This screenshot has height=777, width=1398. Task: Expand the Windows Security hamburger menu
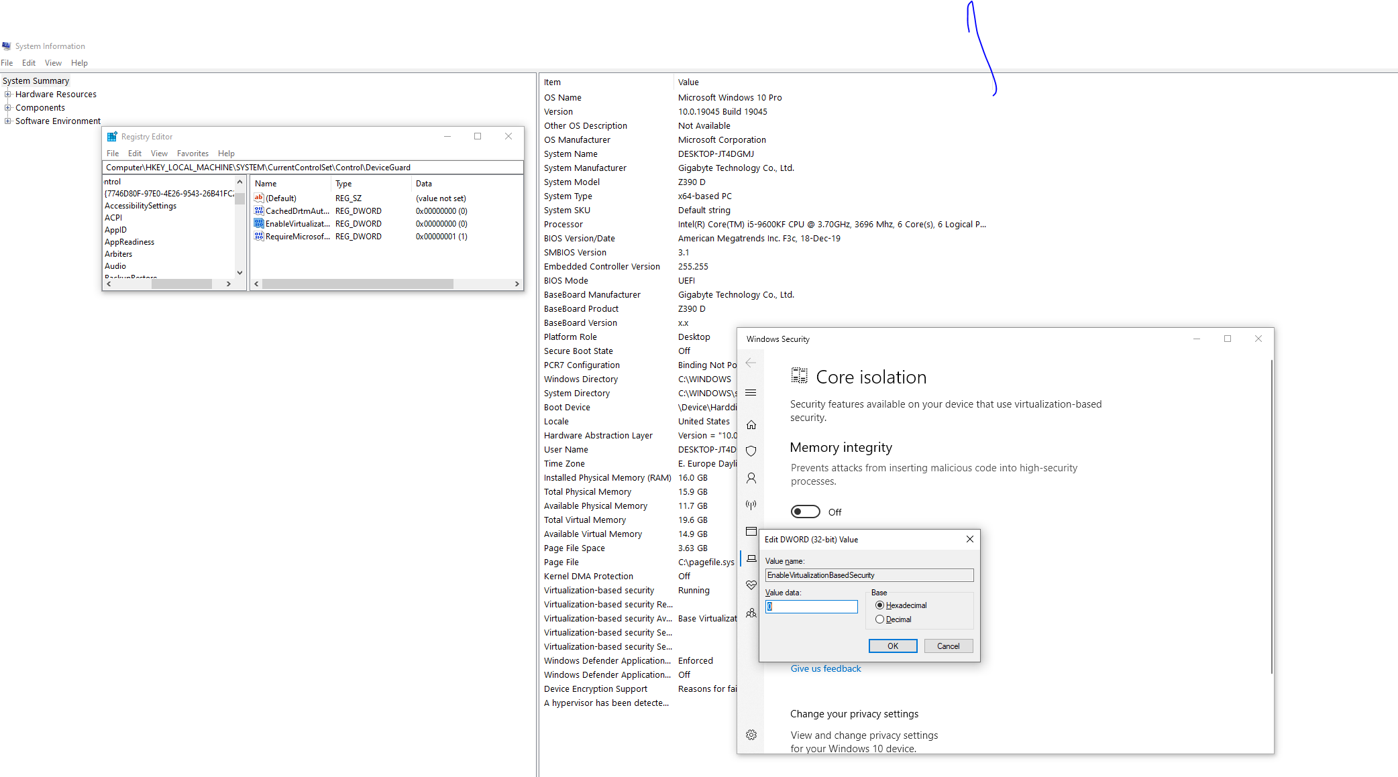751,393
